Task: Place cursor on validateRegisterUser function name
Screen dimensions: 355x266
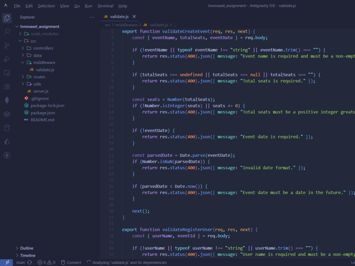Action: (x=187, y=229)
